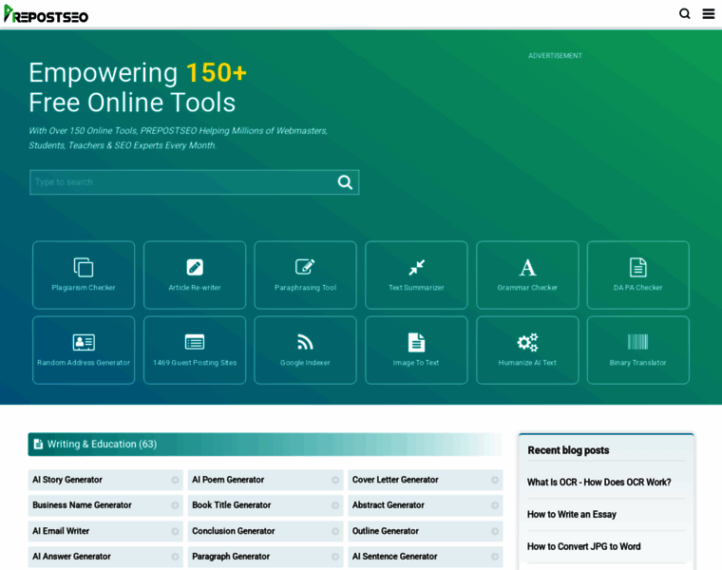This screenshot has height=570, width=722.
Task: Open the Article Re-writer pencil icon
Action: (x=195, y=267)
